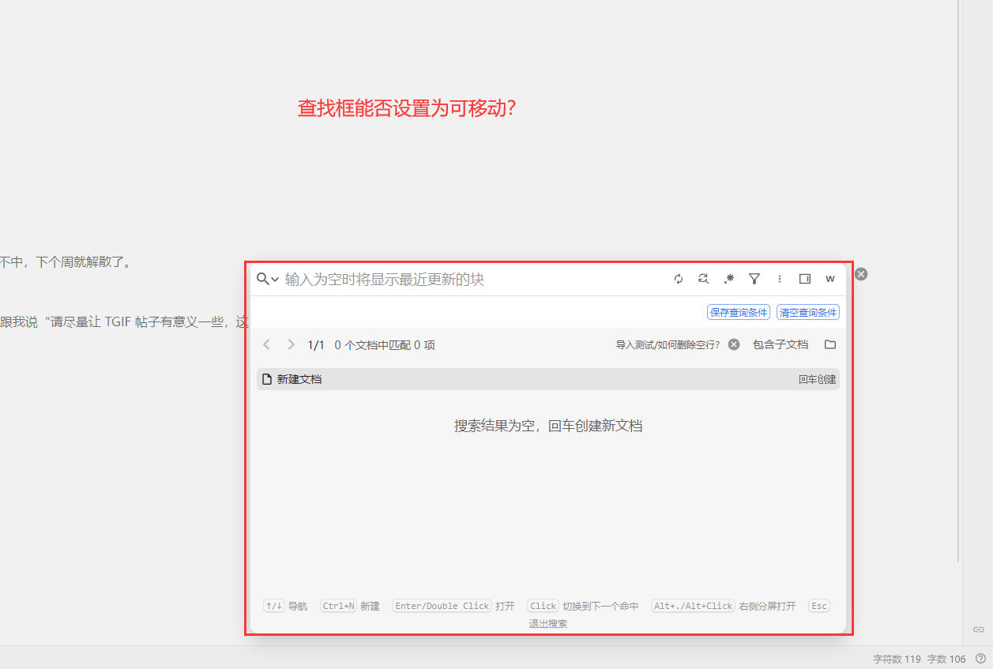Click the link icon at bottom right
Screen dimensions: 993x669
978,630
